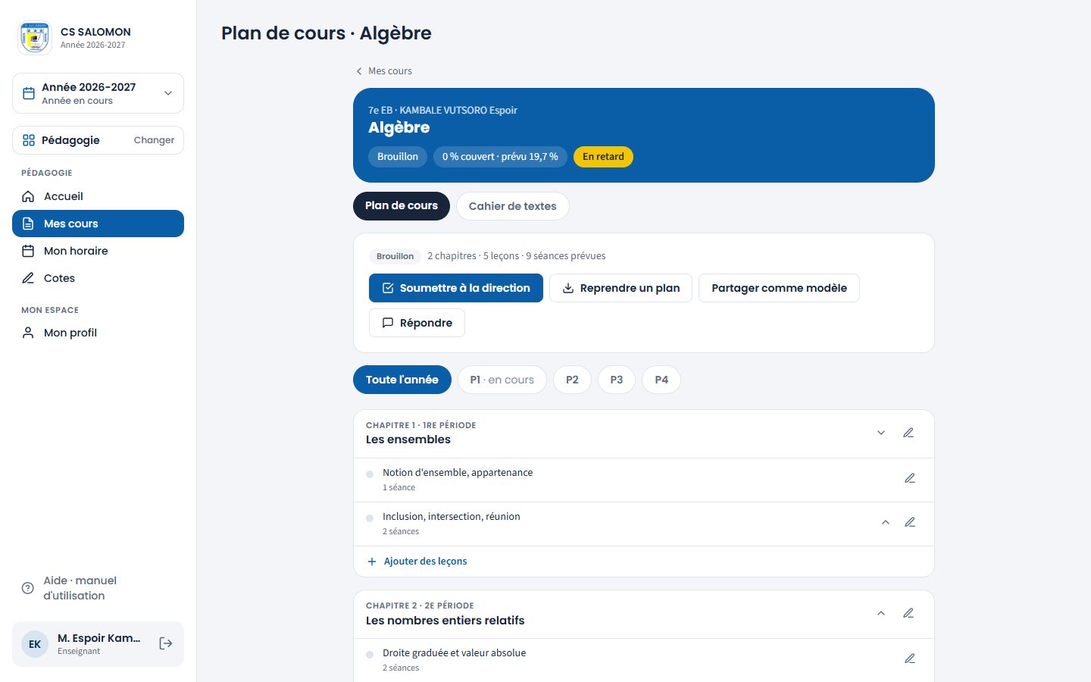This screenshot has height=682, width=1091.
Task: Filter lessons by P2 period
Action: pyautogui.click(x=572, y=380)
